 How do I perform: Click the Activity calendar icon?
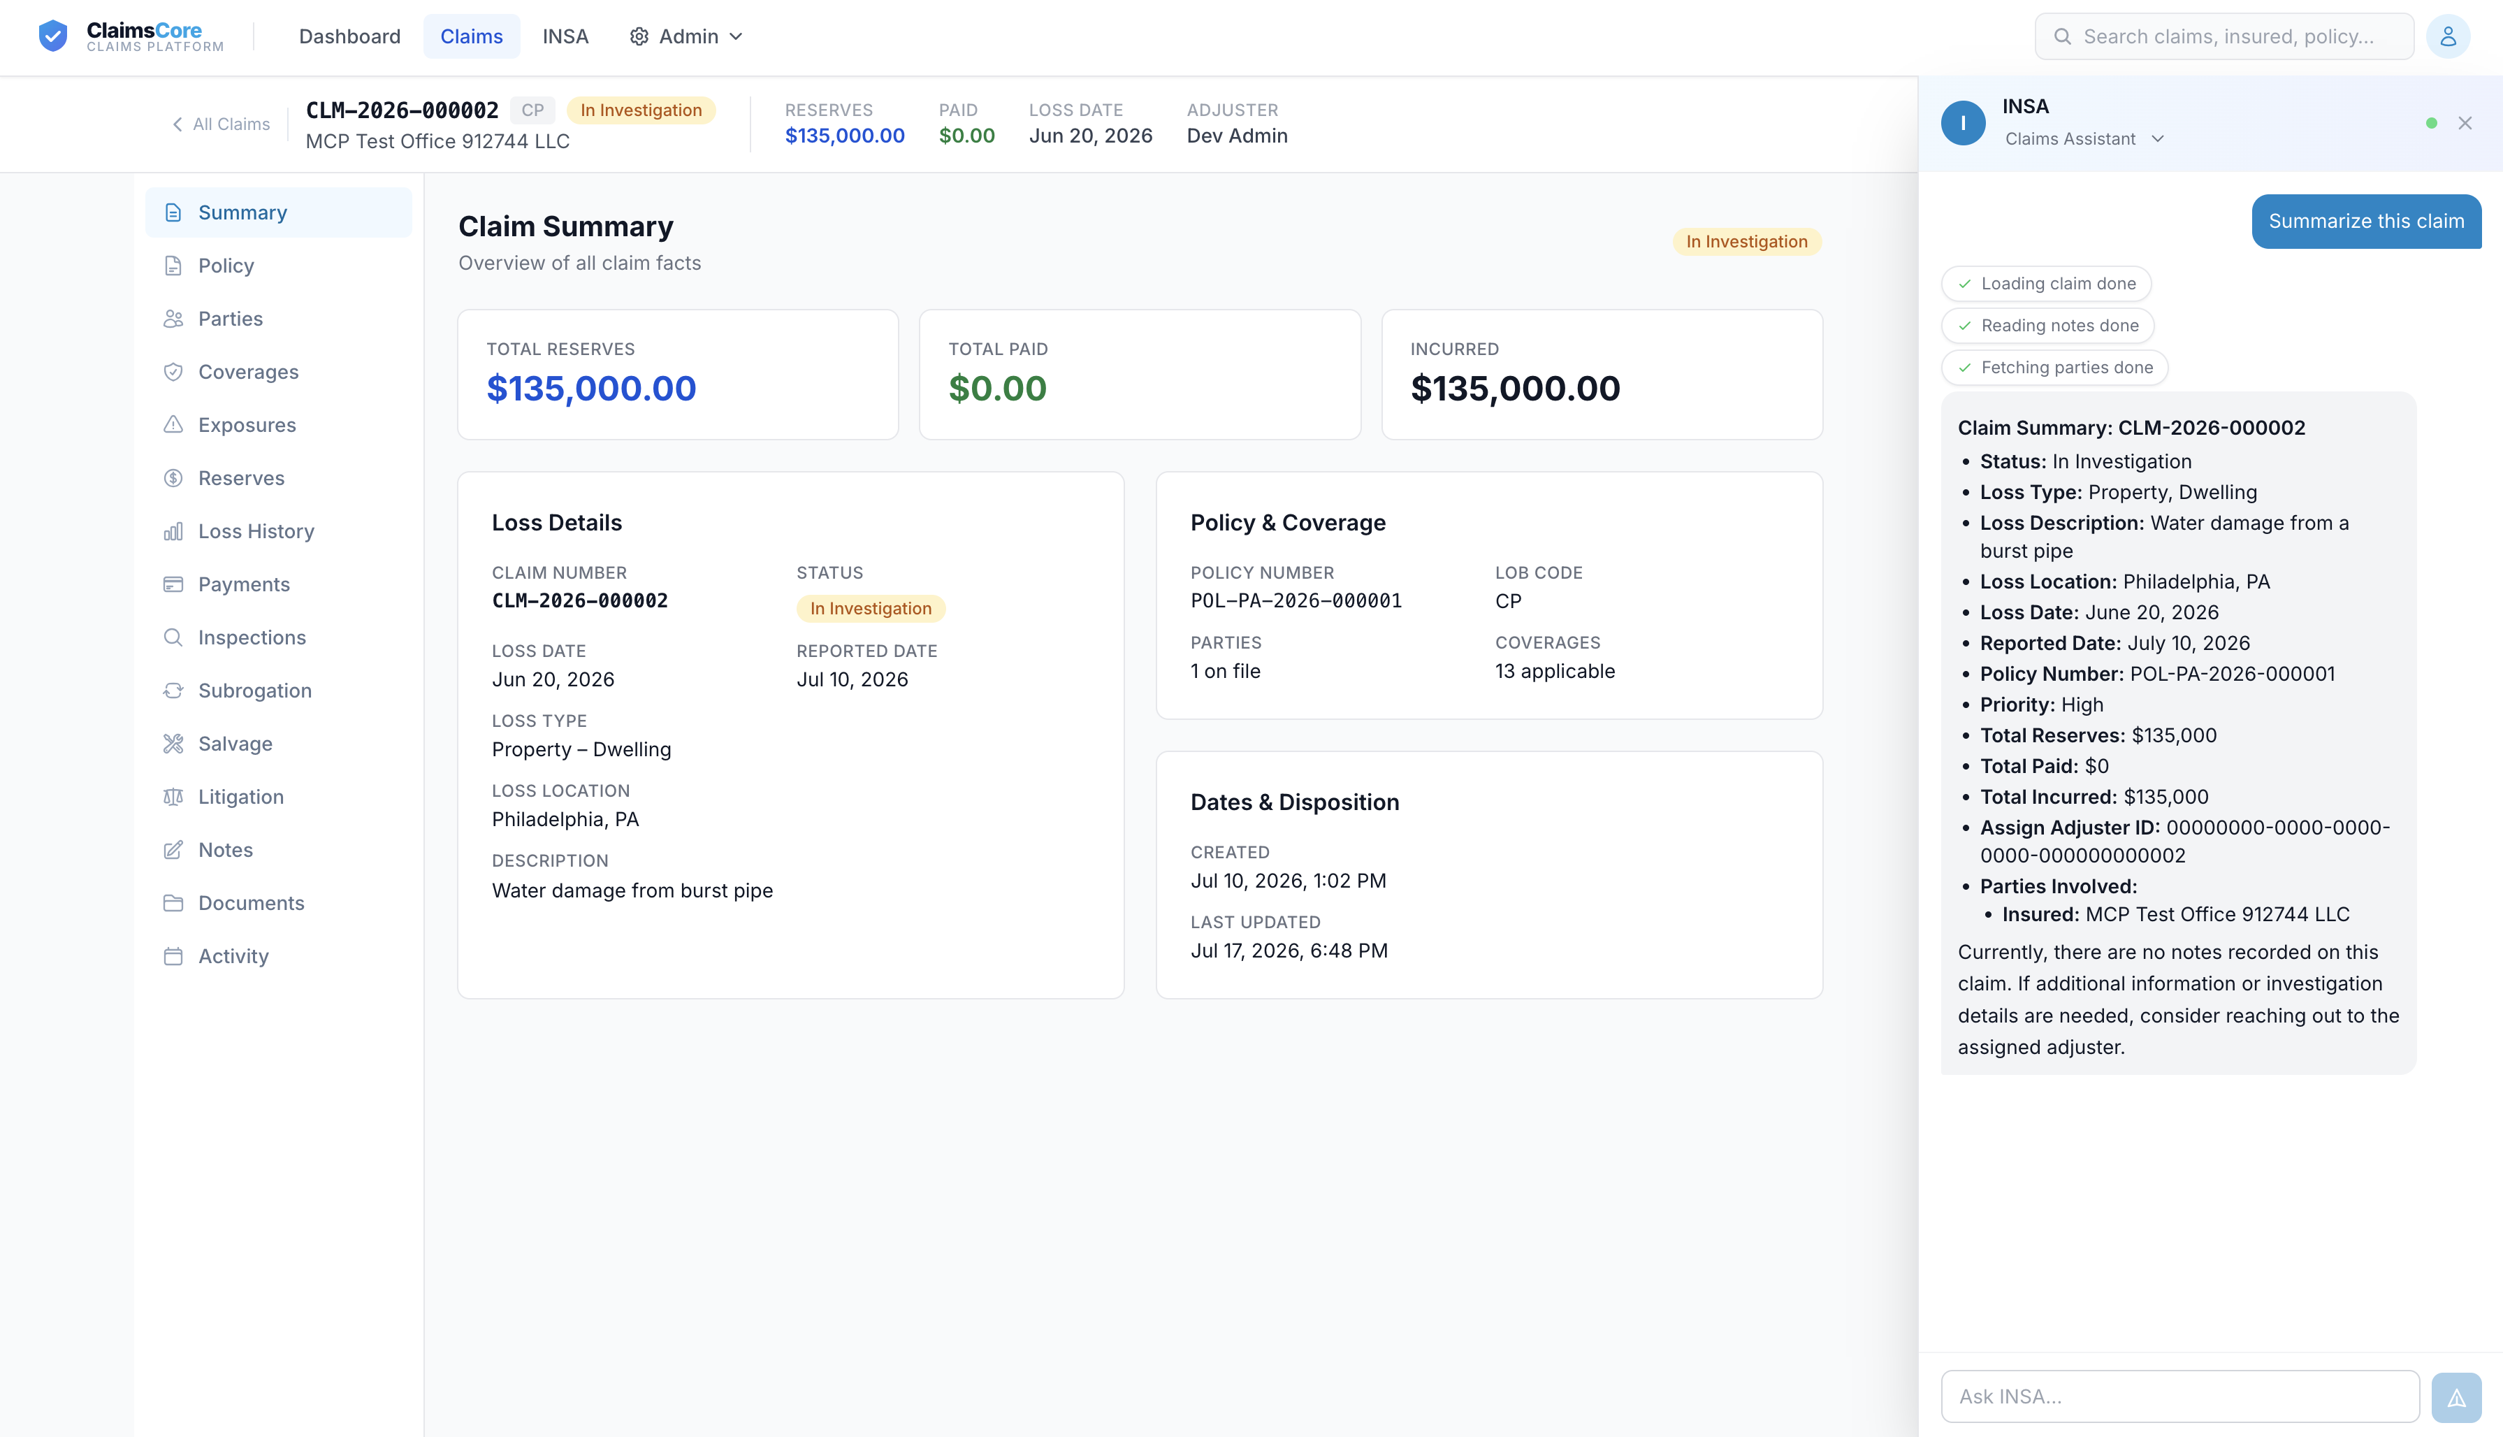(x=173, y=956)
